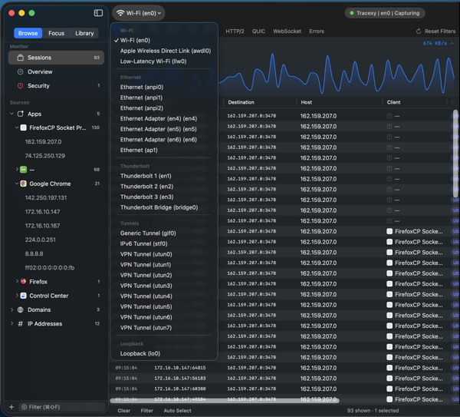Click the Host column header
The image size is (460, 417).
pos(306,102)
